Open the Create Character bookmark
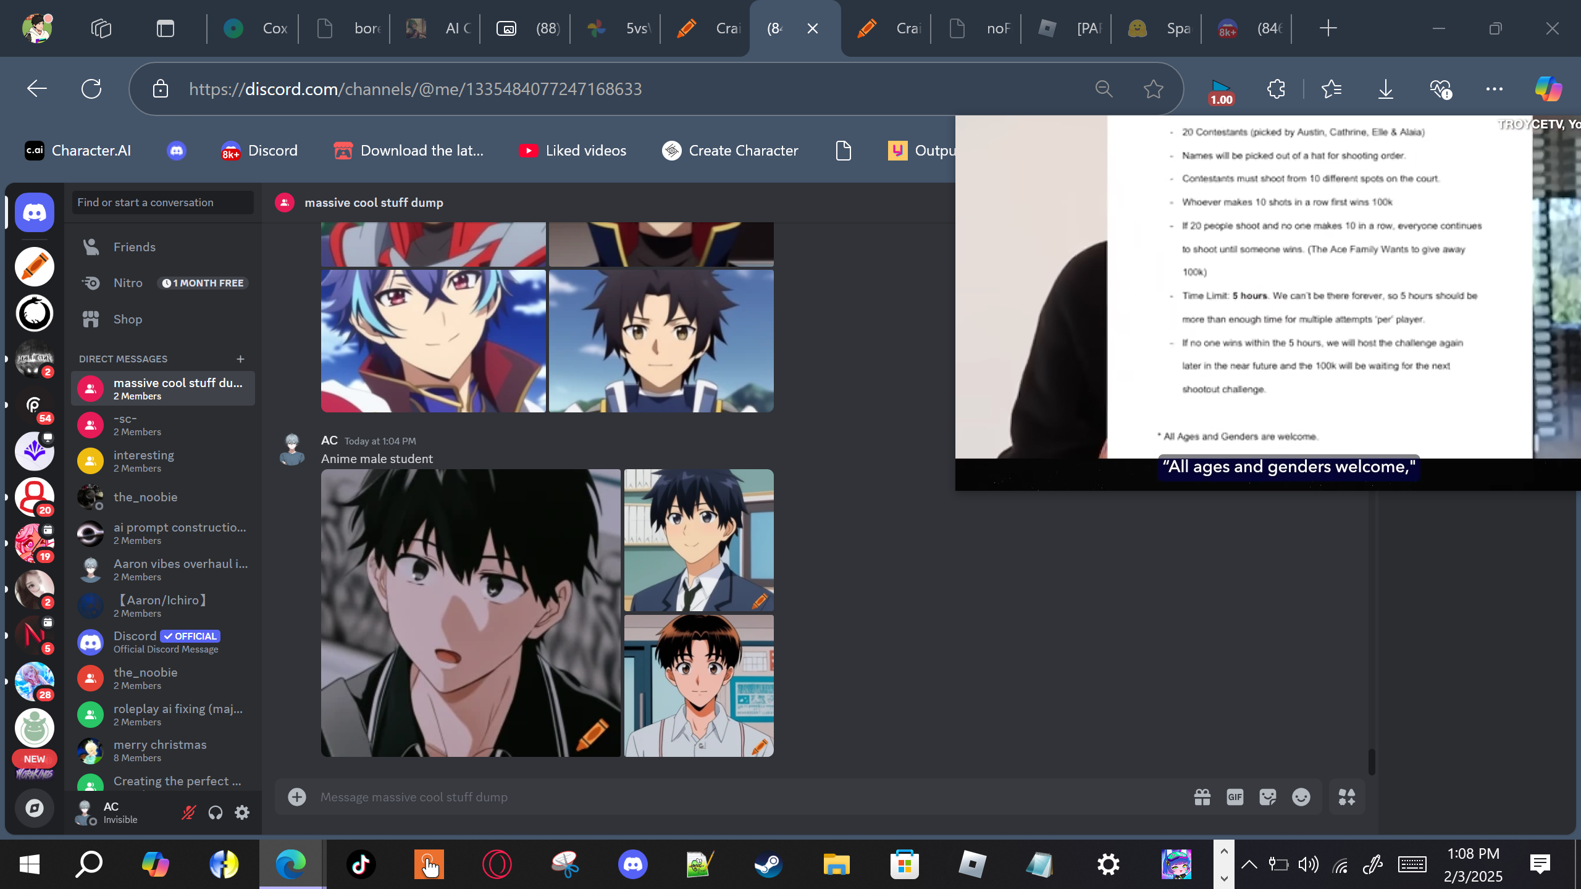The width and height of the screenshot is (1581, 889). (x=730, y=151)
